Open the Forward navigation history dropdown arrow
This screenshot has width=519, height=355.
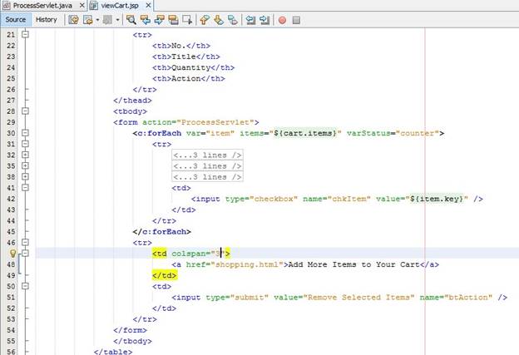tap(117, 20)
